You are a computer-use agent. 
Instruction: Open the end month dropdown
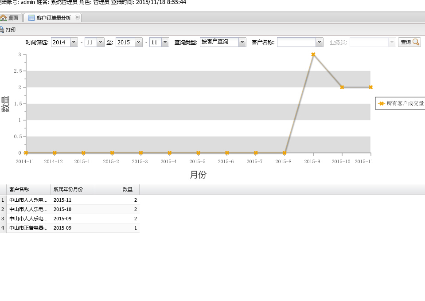(165, 42)
